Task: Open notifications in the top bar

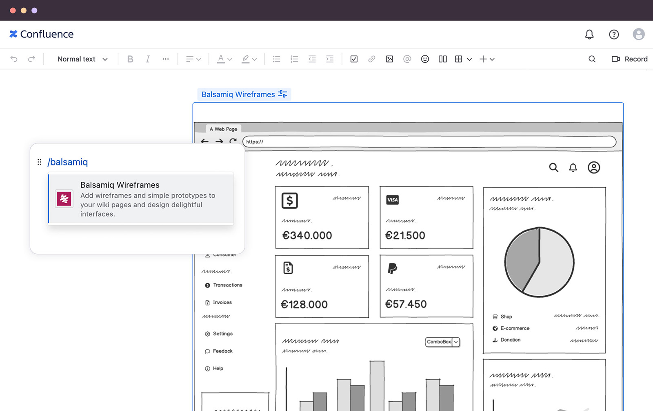Action: [x=589, y=34]
